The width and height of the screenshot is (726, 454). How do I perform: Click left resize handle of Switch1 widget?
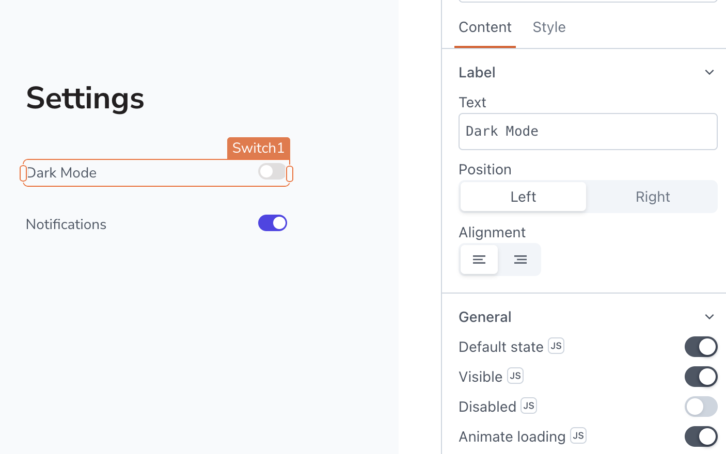pos(23,173)
